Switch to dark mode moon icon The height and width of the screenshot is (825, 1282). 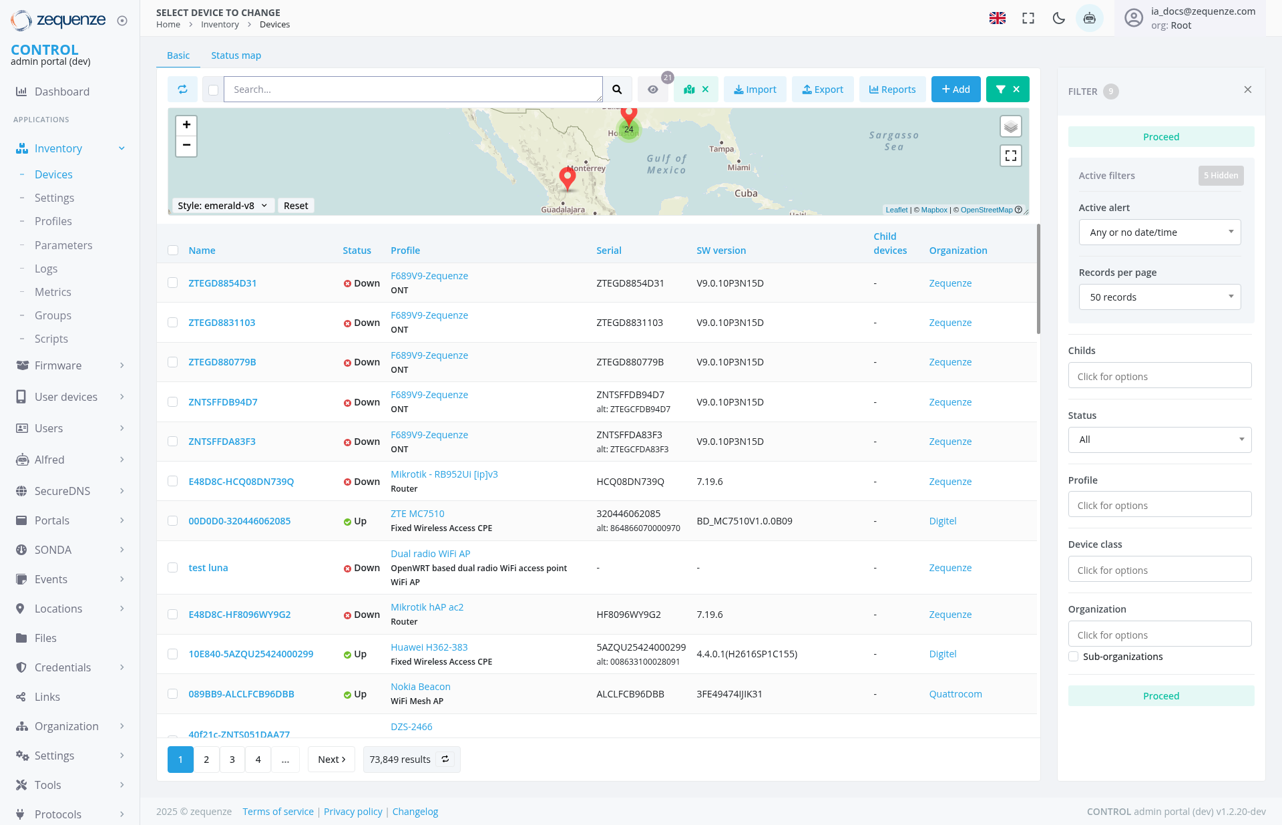[1059, 18]
